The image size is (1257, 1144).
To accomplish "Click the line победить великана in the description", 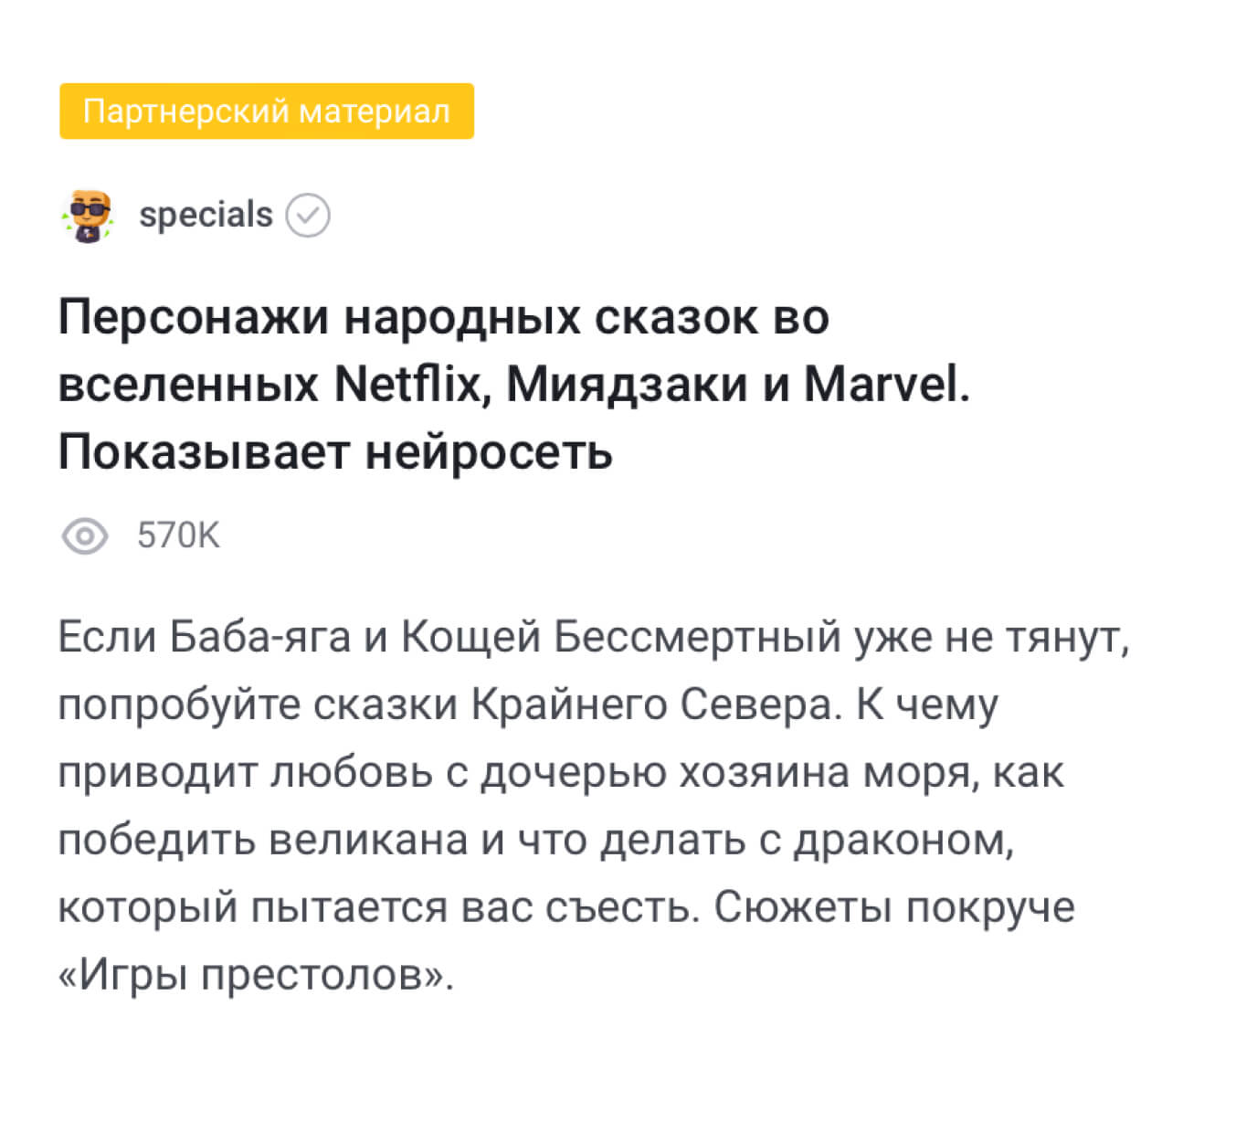I will 536,840.
